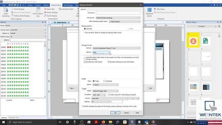This screenshot has height=125, width=222.
Task: Insert an Alarm Bar object
Action: [x=49, y=9]
